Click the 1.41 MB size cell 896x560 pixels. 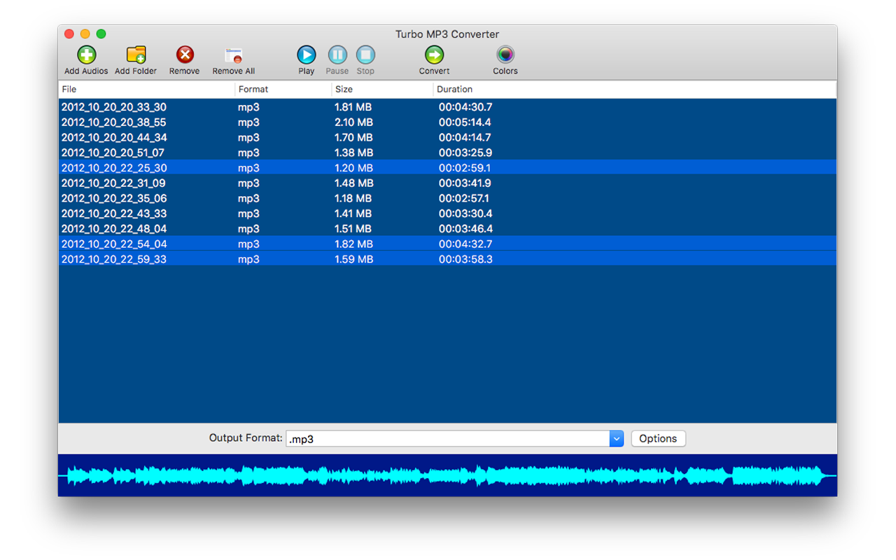click(x=353, y=213)
